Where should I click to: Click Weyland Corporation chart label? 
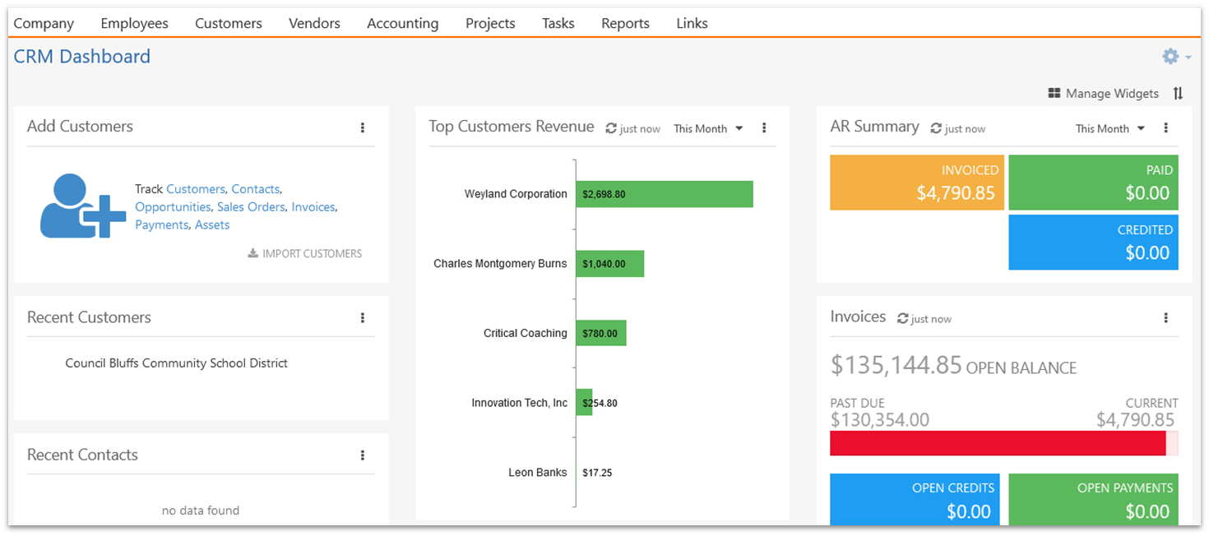coord(516,194)
